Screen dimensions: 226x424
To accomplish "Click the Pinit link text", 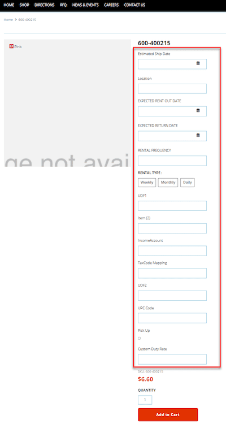I will click(x=18, y=46).
